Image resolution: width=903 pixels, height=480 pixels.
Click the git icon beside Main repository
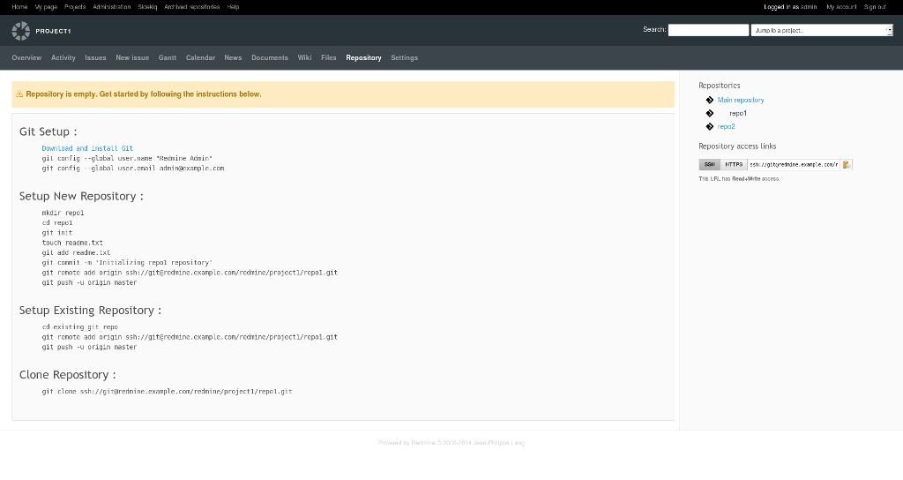710,101
